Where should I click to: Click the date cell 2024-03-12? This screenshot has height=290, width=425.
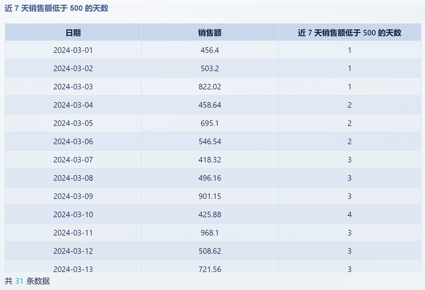coord(73,251)
